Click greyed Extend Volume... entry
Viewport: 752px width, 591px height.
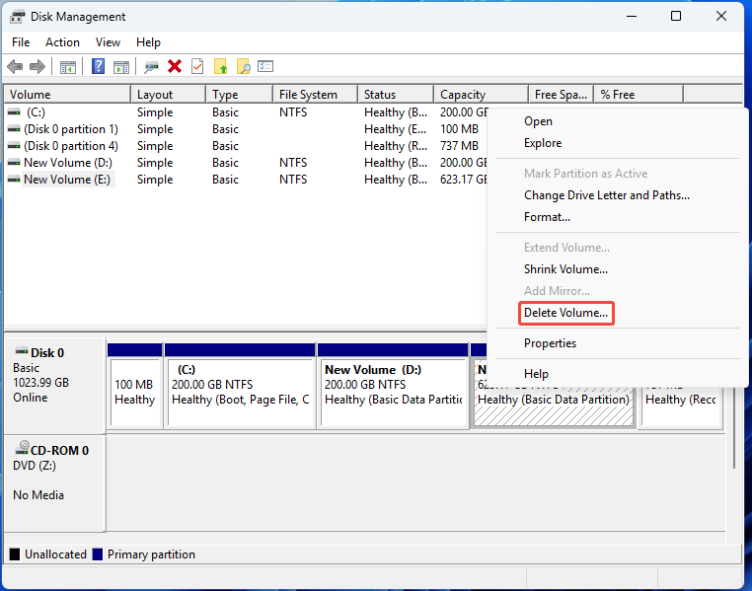coord(566,248)
